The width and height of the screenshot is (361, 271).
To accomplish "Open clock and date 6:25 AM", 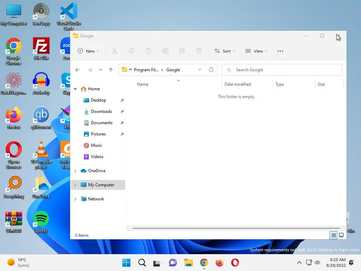I will [x=336, y=263].
